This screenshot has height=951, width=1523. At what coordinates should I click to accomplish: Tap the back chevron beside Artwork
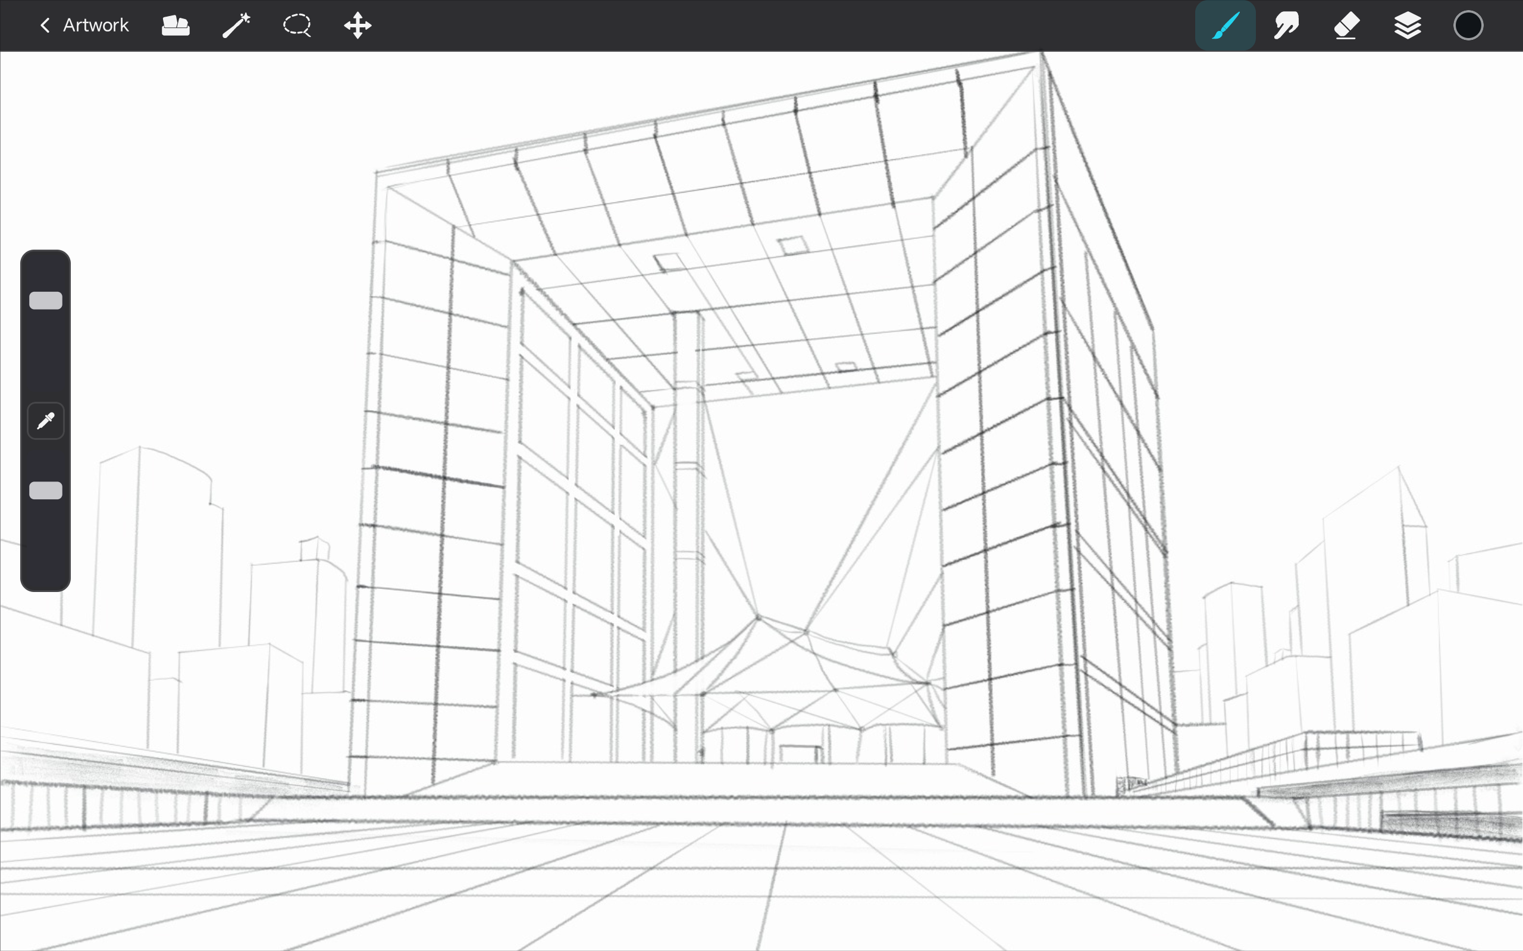click(x=45, y=25)
